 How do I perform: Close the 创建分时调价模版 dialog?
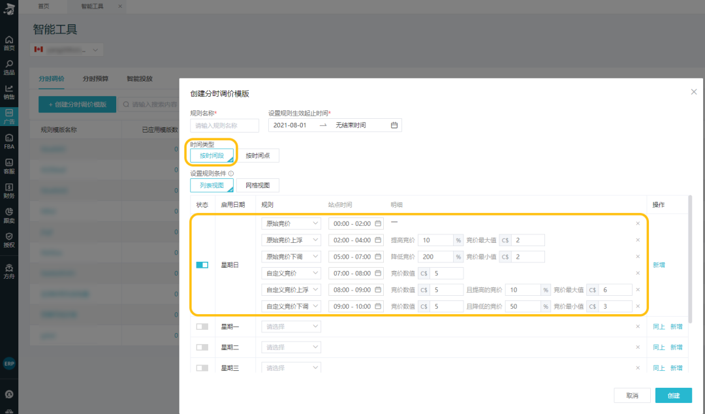click(694, 92)
